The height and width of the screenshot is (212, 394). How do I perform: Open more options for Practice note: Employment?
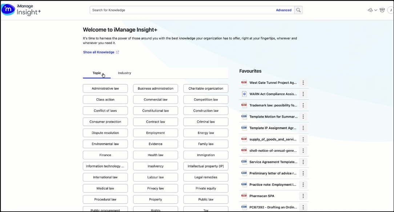(x=303, y=184)
